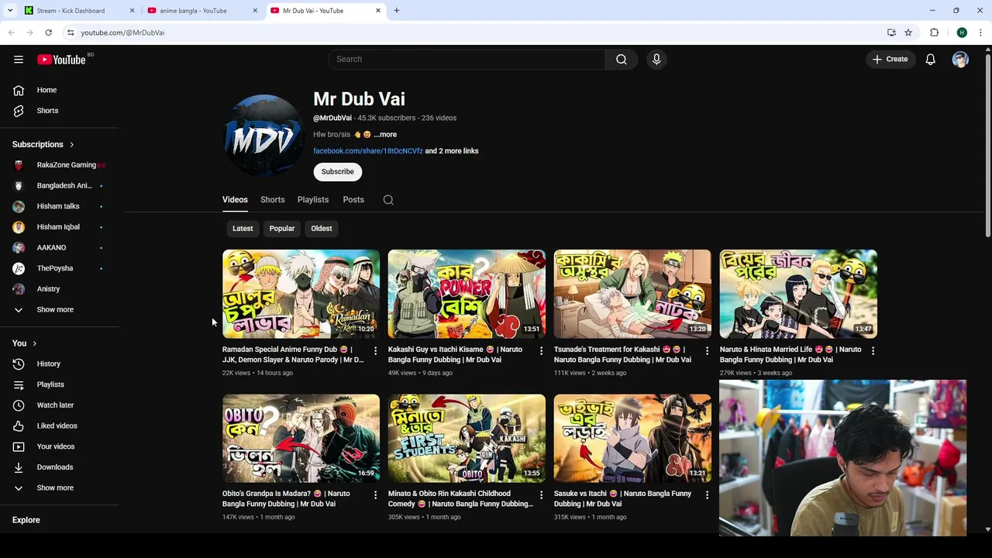Switch to anime bangla - YouTube browser tab
This screenshot has height=558, width=992.
point(201,11)
